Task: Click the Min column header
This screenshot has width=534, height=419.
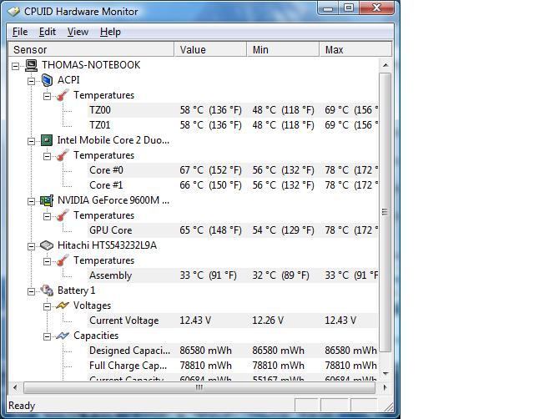Action: (x=283, y=50)
